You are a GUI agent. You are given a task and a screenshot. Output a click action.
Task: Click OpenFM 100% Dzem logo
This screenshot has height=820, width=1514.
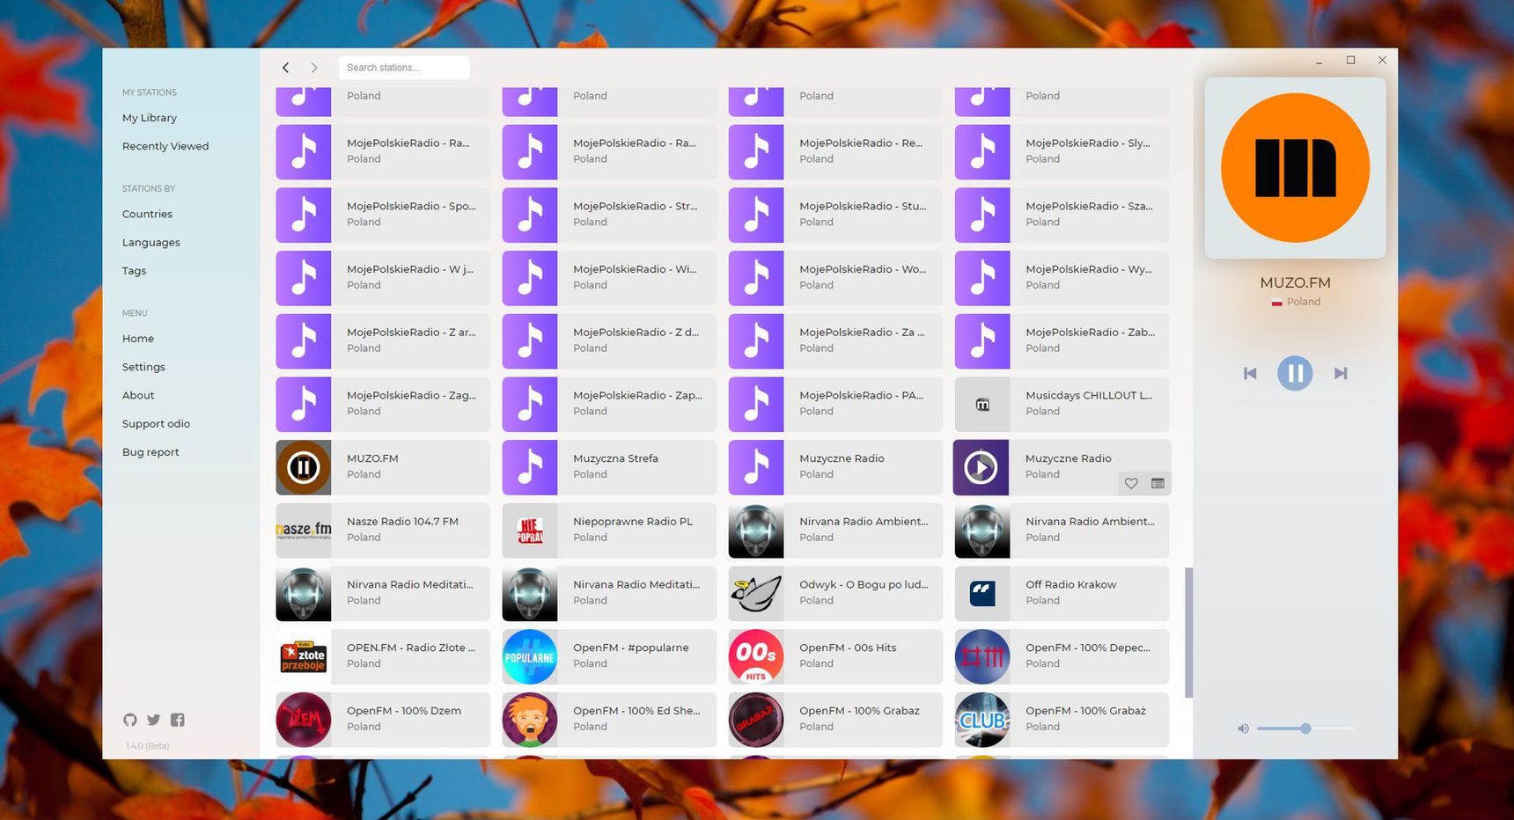click(304, 720)
